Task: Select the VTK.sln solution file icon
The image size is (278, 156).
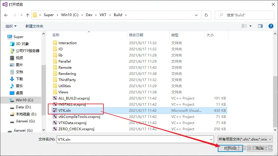Action: point(55,110)
